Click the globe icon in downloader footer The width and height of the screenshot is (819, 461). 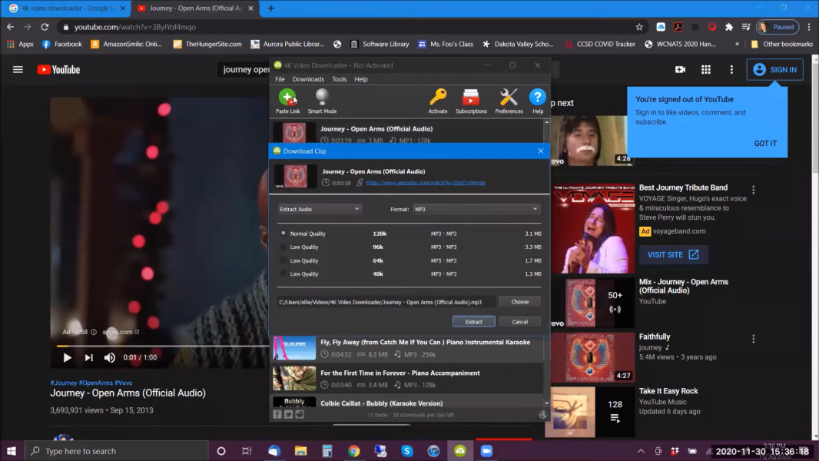[x=542, y=415]
